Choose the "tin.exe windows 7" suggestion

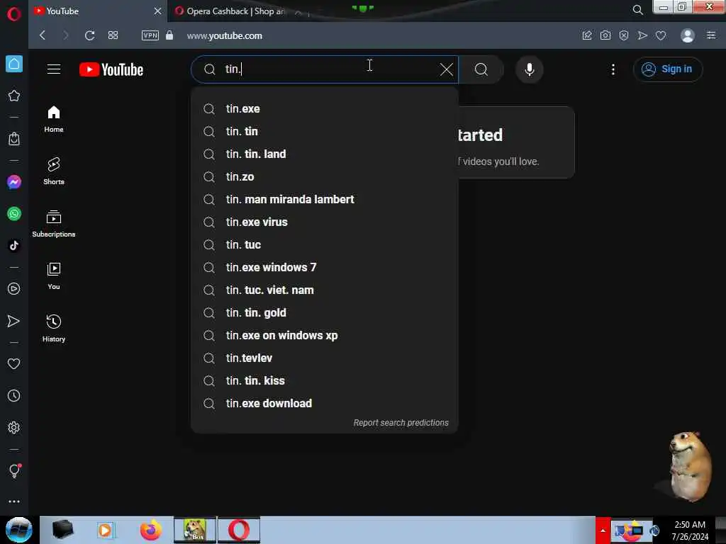(x=325, y=267)
